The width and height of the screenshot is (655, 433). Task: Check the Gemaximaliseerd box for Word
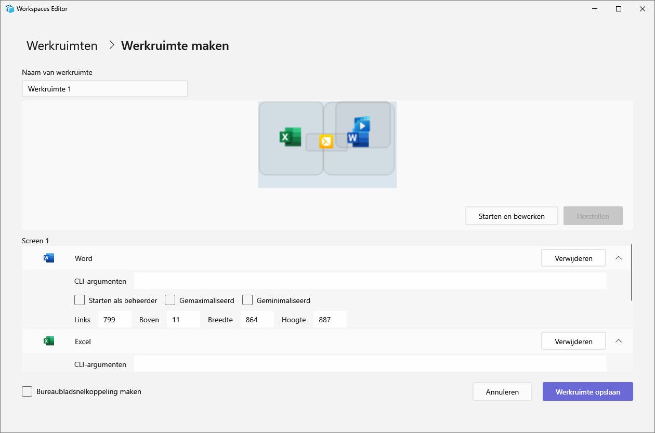170,300
